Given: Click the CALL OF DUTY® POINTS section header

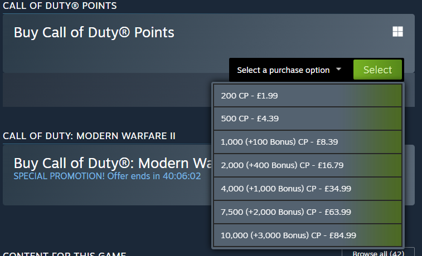Looking at the screenshot, I should (60, 6).
